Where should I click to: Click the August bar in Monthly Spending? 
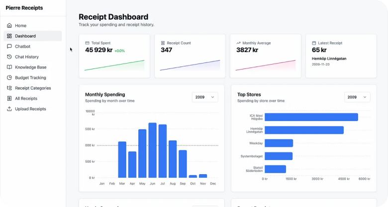coord(173,159)
